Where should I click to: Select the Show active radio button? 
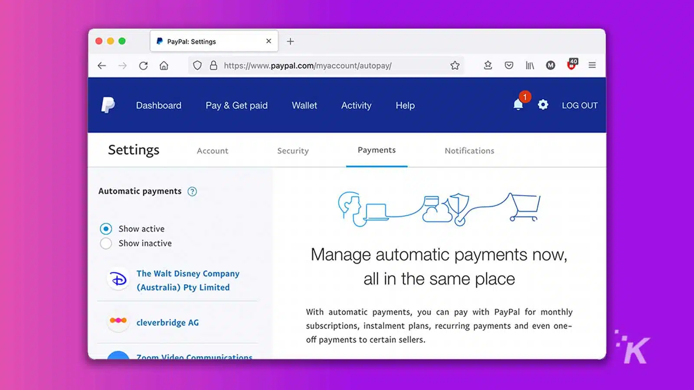pyautogui.click(x=106, y=228)
